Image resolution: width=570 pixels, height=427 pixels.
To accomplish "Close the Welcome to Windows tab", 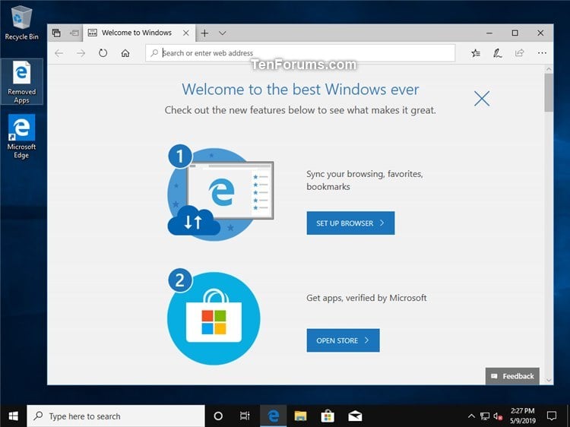I will coord(185,33).
